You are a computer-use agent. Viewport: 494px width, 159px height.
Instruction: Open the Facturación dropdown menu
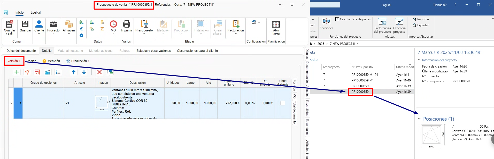coord(236,34)
